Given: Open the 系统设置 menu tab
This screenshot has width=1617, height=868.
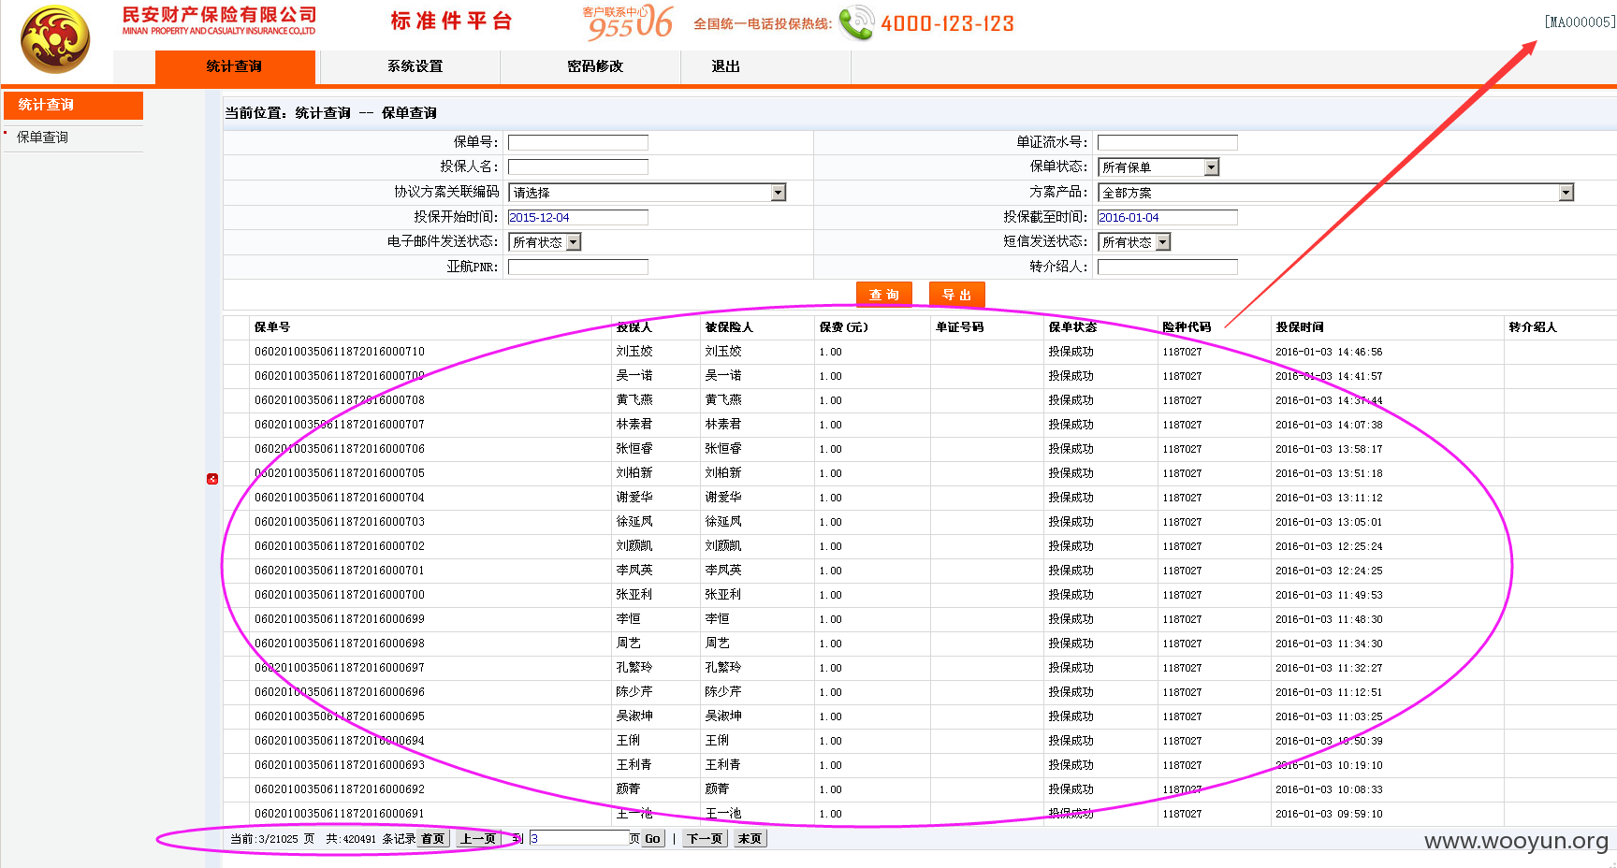Looking at the screenshot, I should pos(415,66).
